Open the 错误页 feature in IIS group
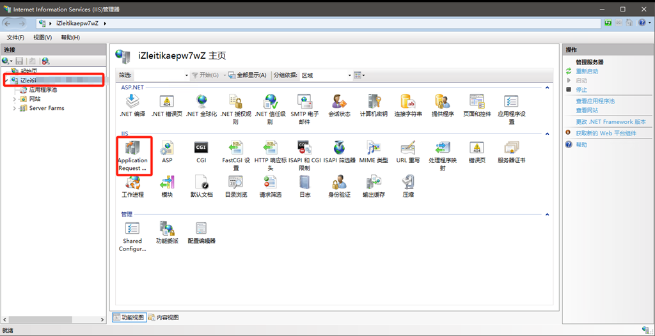Screen dimensions: 655x336 pos(477,151)
